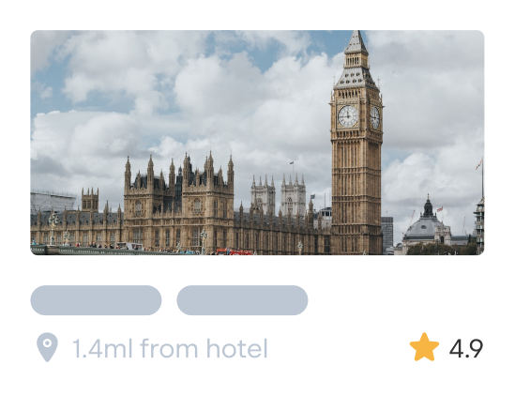This screenshot has width=515, height=395.
Task: Tap the yellow star rating icon
Action: (x=424, y=347)
